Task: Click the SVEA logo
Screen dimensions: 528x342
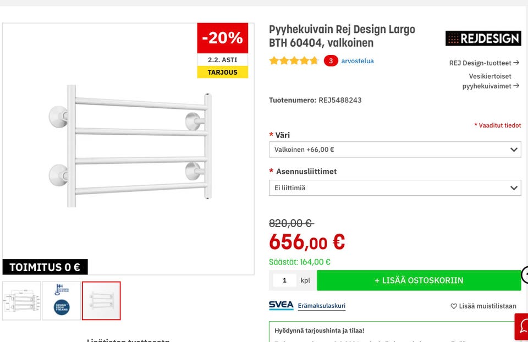Action: coord(281,306)
